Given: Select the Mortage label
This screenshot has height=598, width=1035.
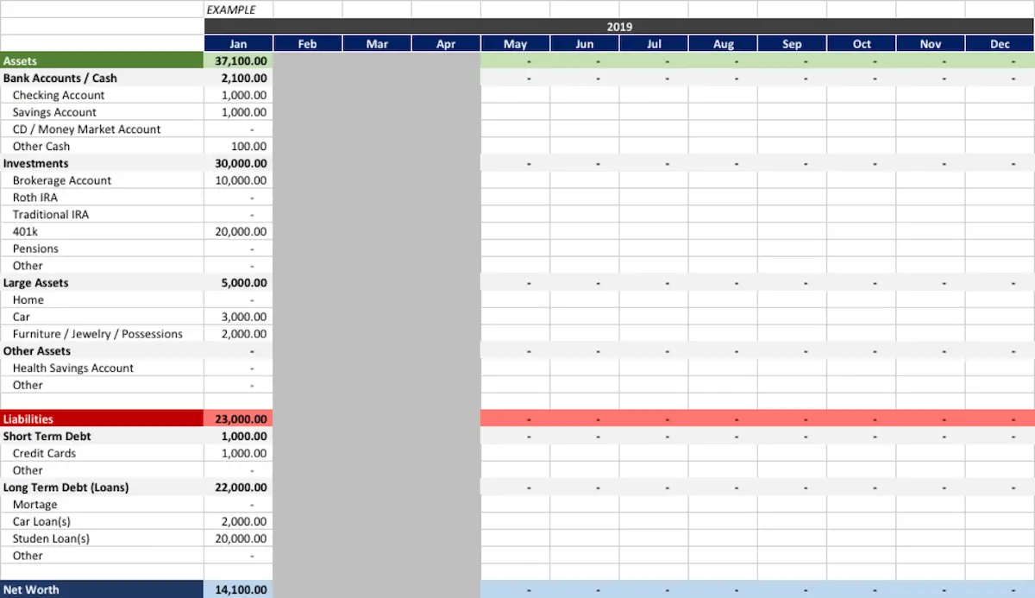Looking at the screenshot, I should (x=35, y=505).
